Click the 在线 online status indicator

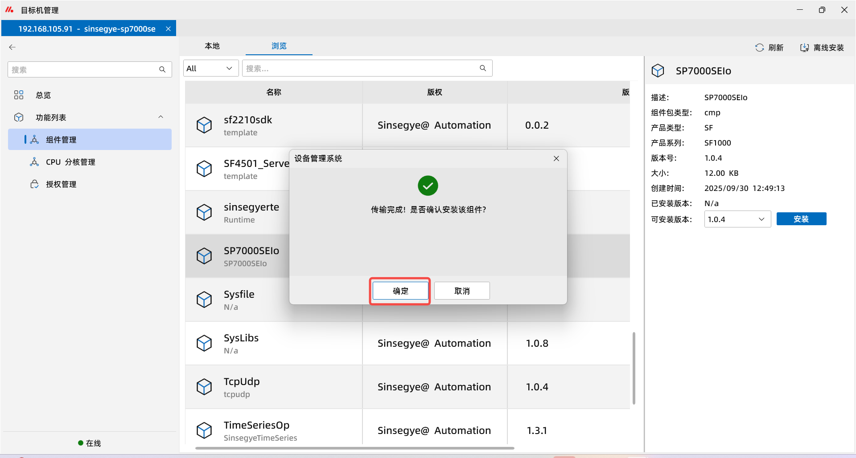point(90,443)
